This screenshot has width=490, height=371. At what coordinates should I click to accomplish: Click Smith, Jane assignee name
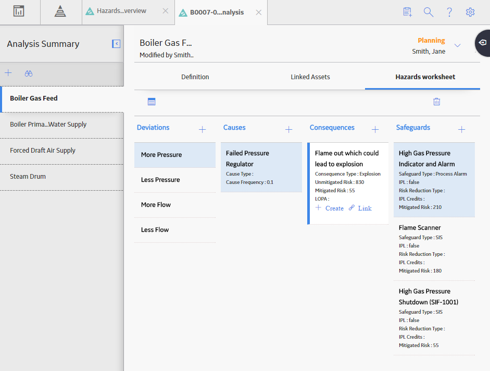(429, 52)
